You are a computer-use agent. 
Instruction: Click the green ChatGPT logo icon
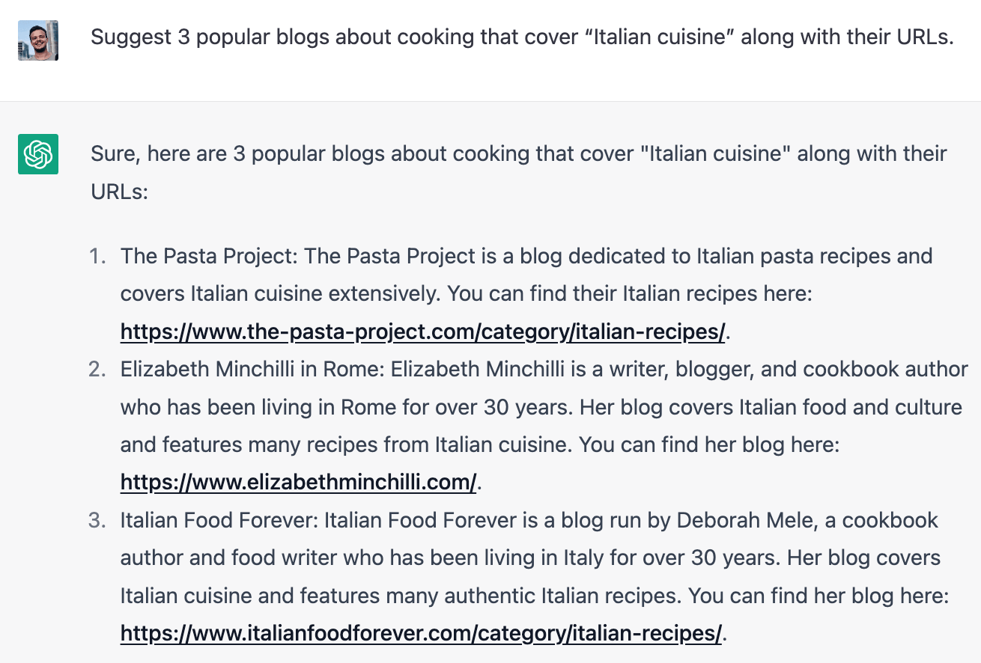click(x=38, y=154)
